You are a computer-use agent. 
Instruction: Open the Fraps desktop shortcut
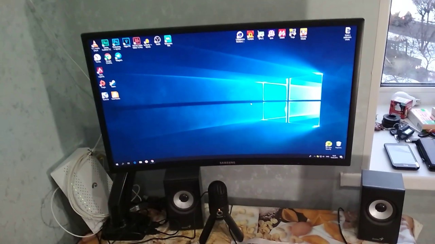tap(292, 33)
